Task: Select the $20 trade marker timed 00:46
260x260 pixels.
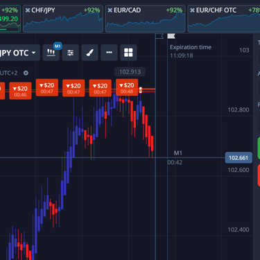Action: tap(20, 91)
